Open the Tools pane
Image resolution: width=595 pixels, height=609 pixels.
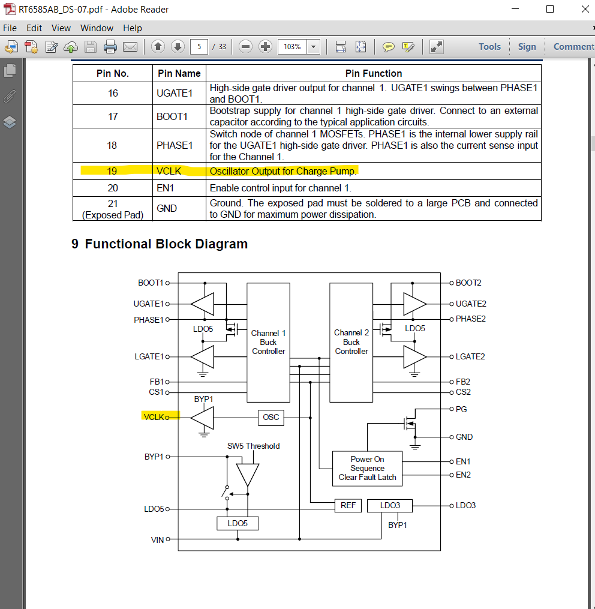[x=489, y=47]
